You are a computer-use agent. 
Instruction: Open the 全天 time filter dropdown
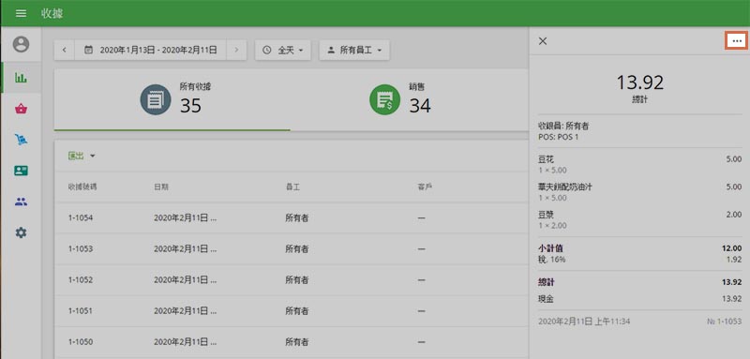[x=283, y=50]
